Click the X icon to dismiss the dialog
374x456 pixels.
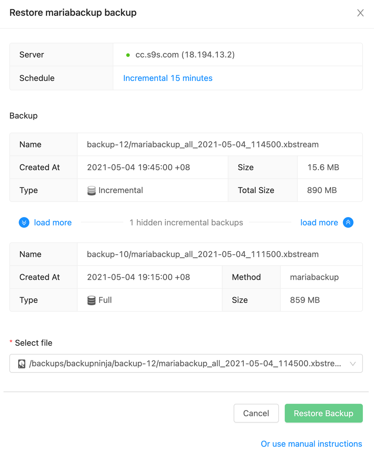click(x=360, y=13)
